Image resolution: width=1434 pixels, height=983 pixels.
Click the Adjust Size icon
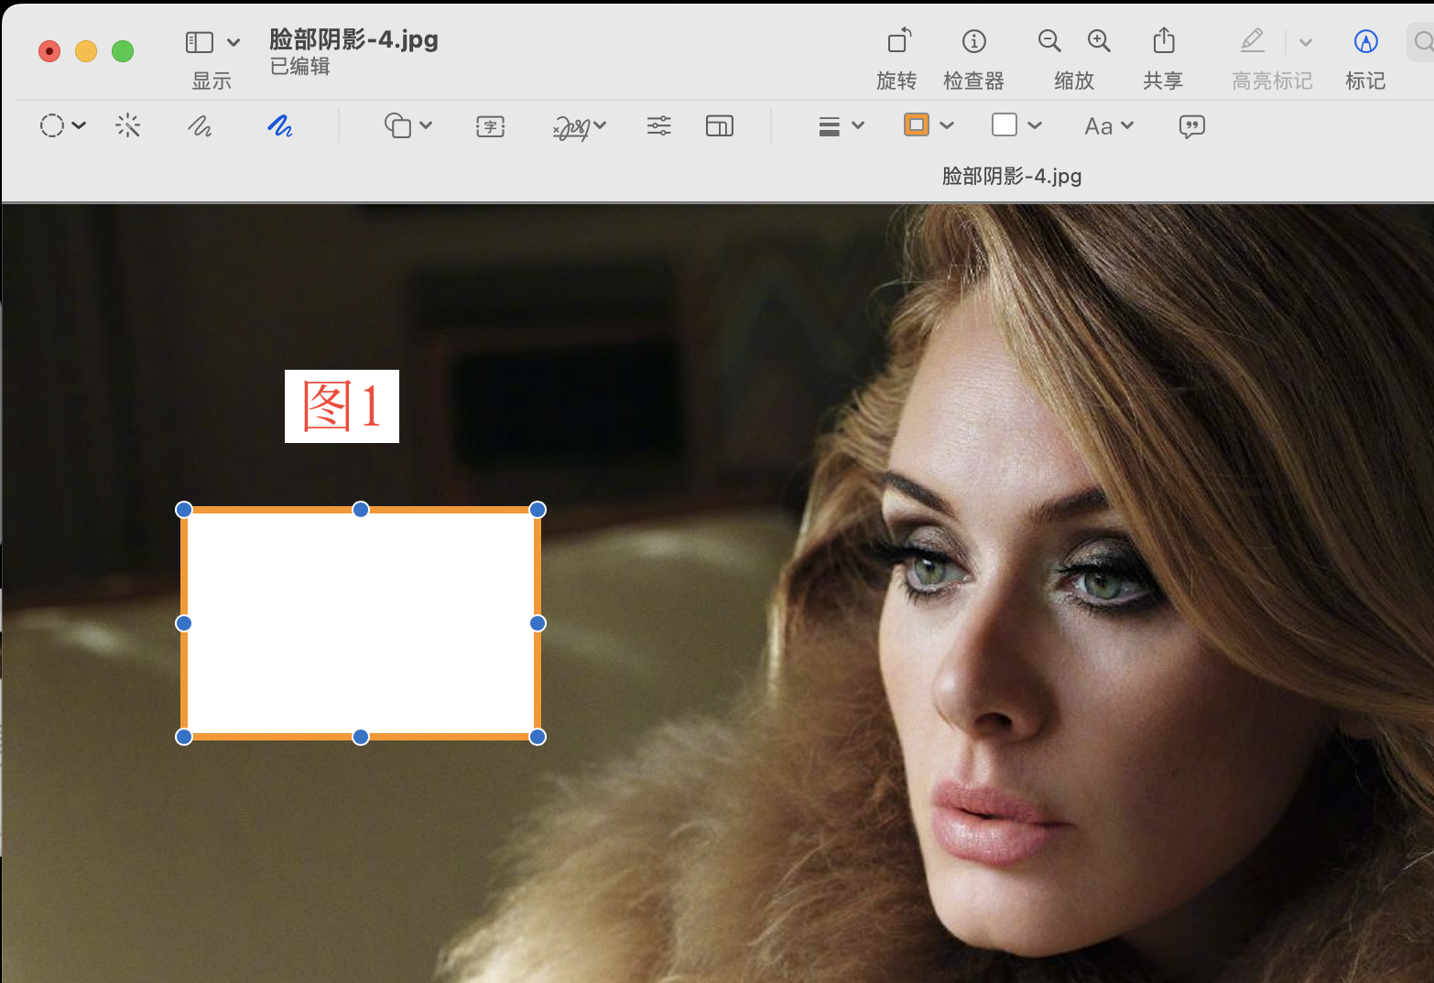(x=719, y=125)
